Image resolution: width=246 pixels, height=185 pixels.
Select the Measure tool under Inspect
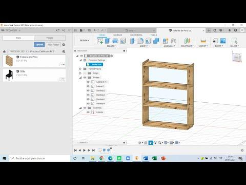pyautogui.click(x=203, y=41)
